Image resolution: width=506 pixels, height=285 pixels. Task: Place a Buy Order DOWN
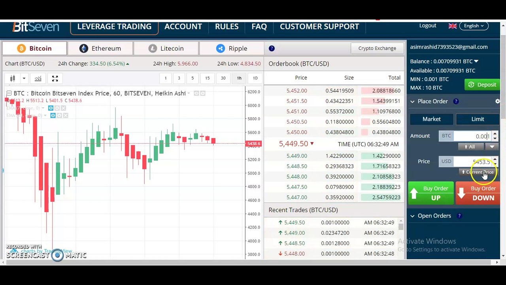(478, 193)
